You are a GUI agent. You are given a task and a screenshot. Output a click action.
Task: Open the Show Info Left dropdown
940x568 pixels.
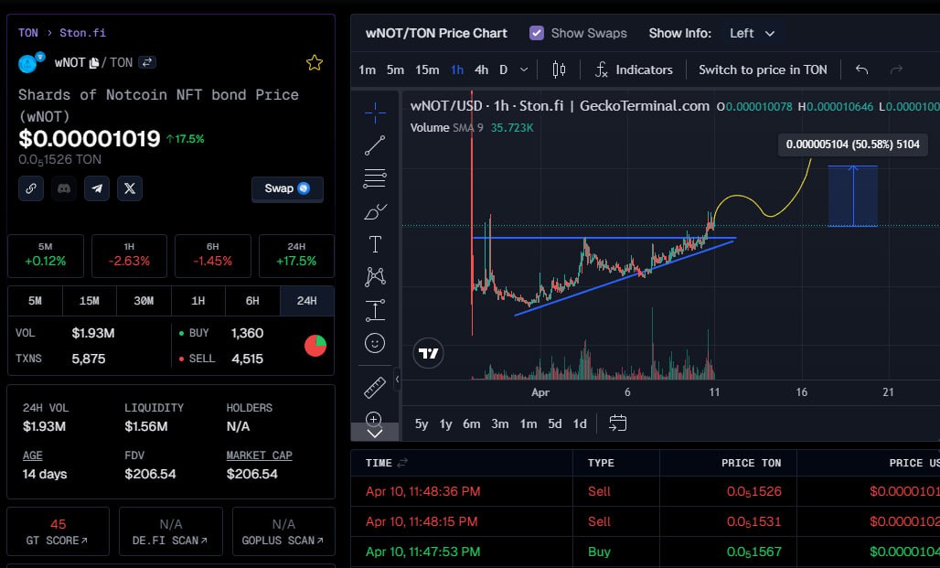pyautogui.click(x=753, y=34)
